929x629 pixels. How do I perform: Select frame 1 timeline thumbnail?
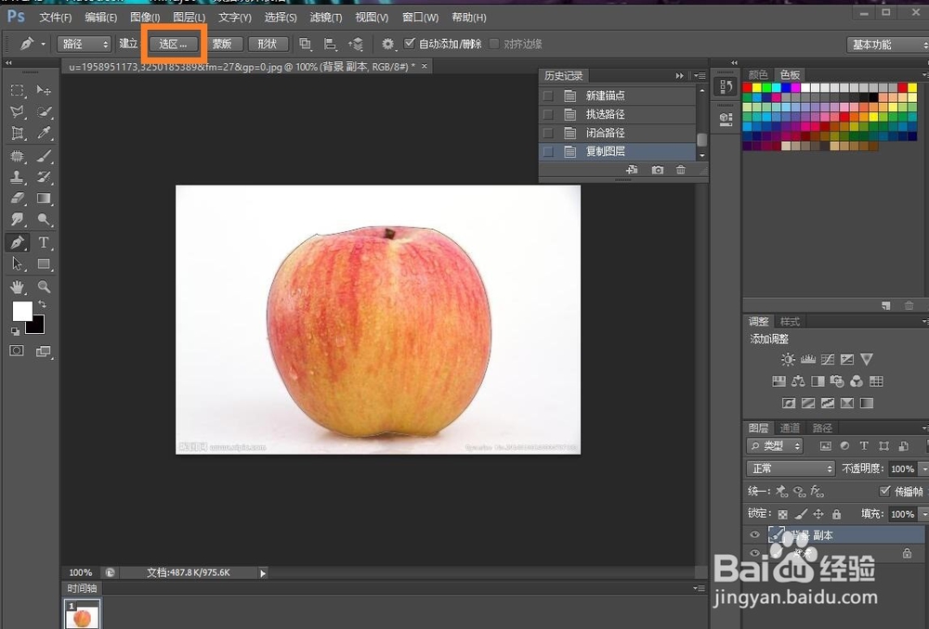pos(83,615)
